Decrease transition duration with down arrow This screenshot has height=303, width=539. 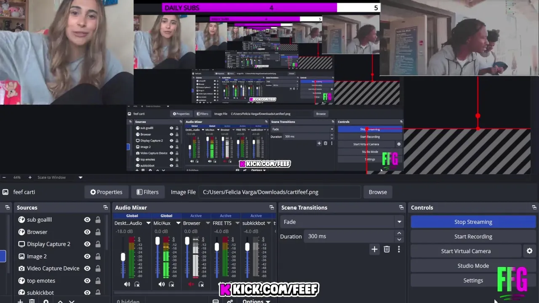point(399,239)
